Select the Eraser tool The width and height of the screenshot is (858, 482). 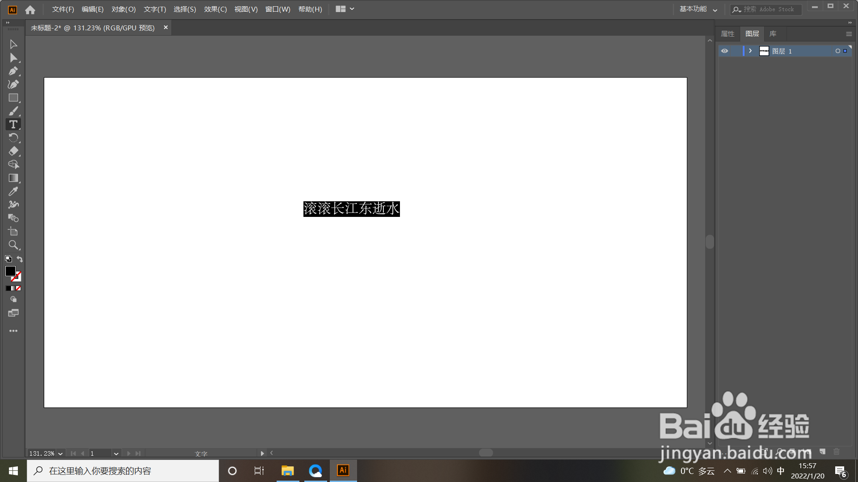(13, 151)
